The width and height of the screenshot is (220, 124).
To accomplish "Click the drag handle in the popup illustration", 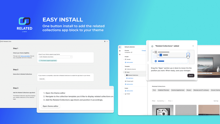I will pyautogui.click(x=188, y=55).
